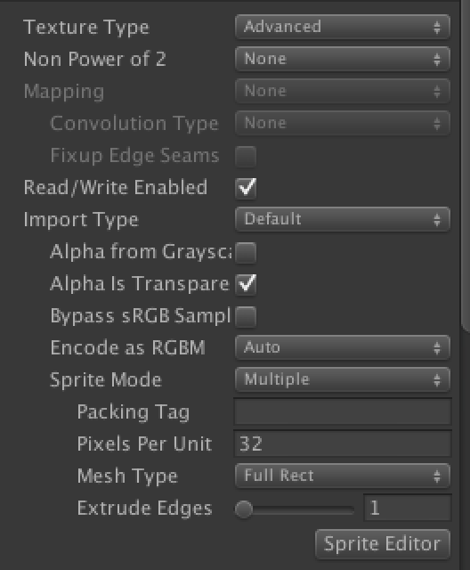Open the Encode as RGBM dropdown
Screen dimensions: 470x570
point(343,347)
